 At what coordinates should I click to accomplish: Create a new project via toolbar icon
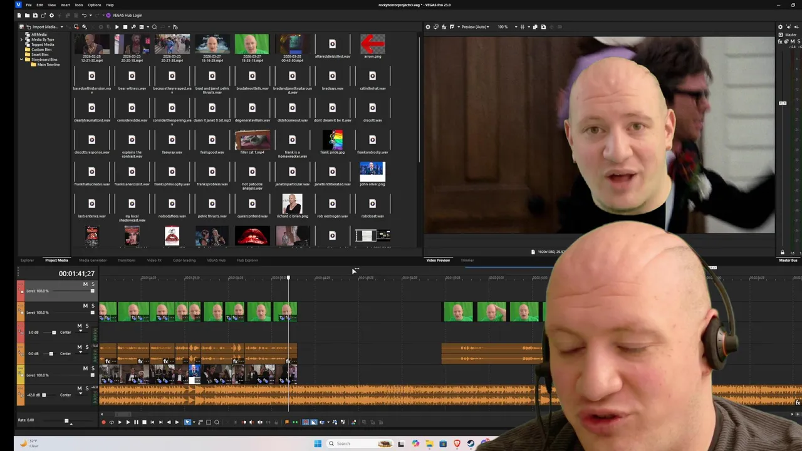pos(19,16)
